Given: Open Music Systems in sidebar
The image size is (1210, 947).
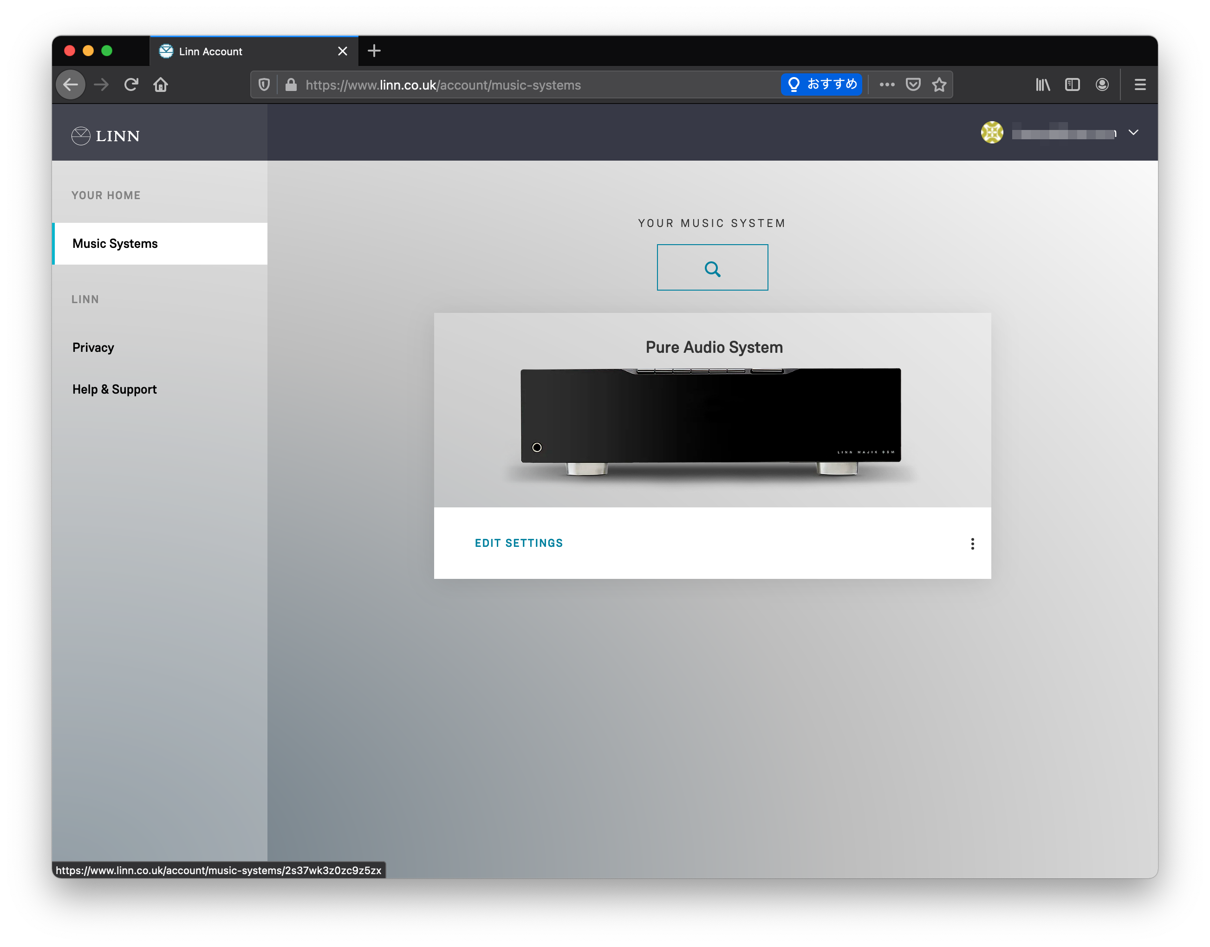Looking at the screenshot, I should pyautogui.click(x=160, y=243).
